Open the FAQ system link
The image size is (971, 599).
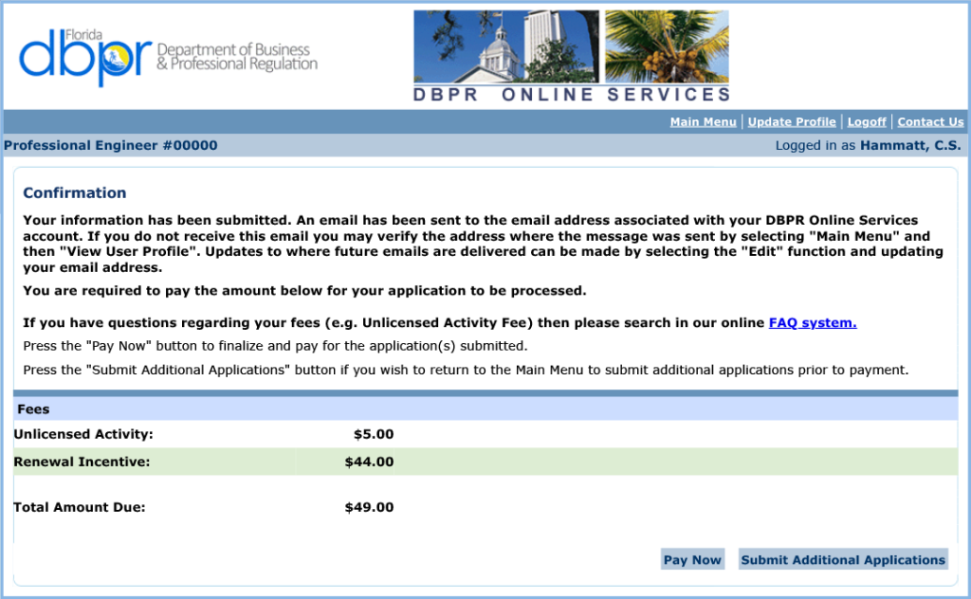(812, 322)
